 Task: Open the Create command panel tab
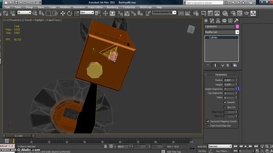click(x=206, y=21)
